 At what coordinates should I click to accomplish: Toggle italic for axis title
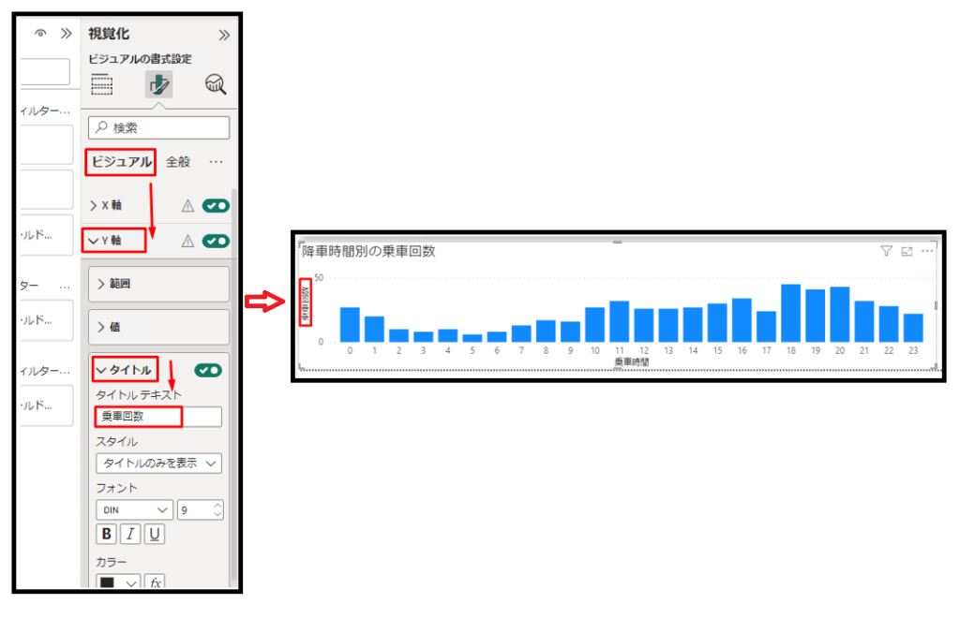point(130,534)
